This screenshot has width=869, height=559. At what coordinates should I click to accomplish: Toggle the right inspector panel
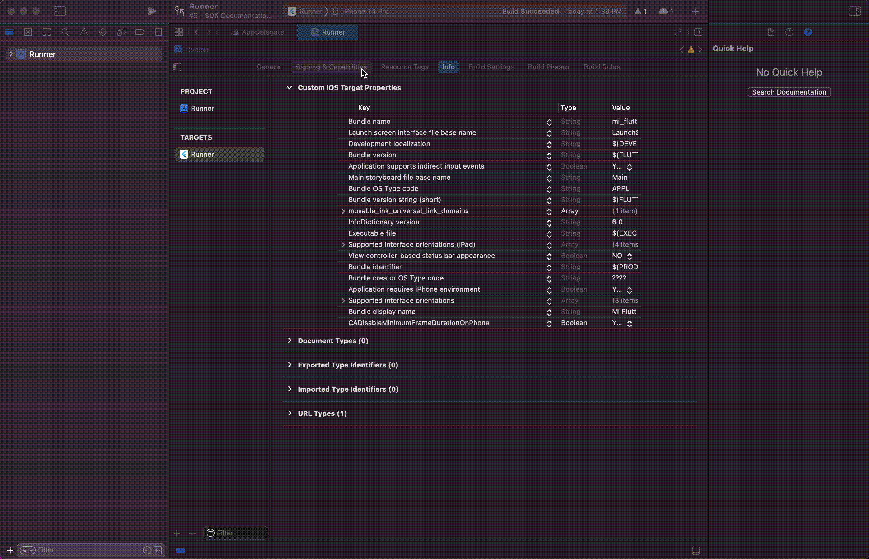[x=854, y=11]
